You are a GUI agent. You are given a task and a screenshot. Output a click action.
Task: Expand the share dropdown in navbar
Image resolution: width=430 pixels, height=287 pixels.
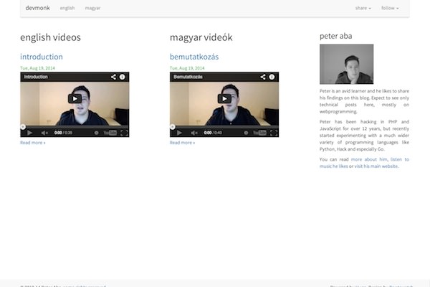363,9
